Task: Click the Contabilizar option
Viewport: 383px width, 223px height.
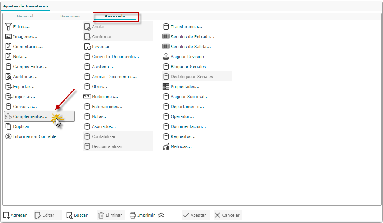Action: (118, 136)
